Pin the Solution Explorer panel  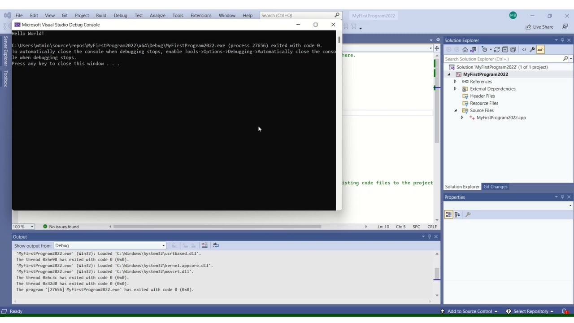[562, 40]
